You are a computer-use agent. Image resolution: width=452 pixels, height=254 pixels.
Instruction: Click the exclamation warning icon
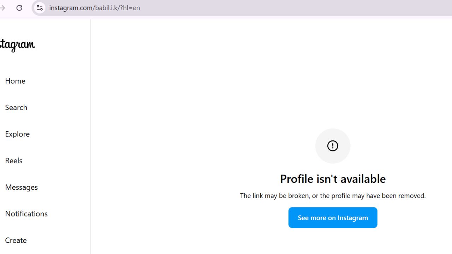tap(333, 146)
